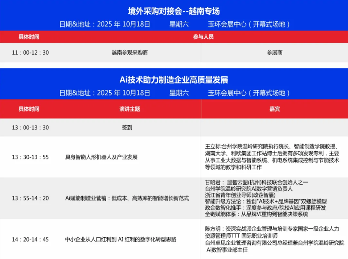Select the 11:00-12:30 time cell

[x=30, y=53]
